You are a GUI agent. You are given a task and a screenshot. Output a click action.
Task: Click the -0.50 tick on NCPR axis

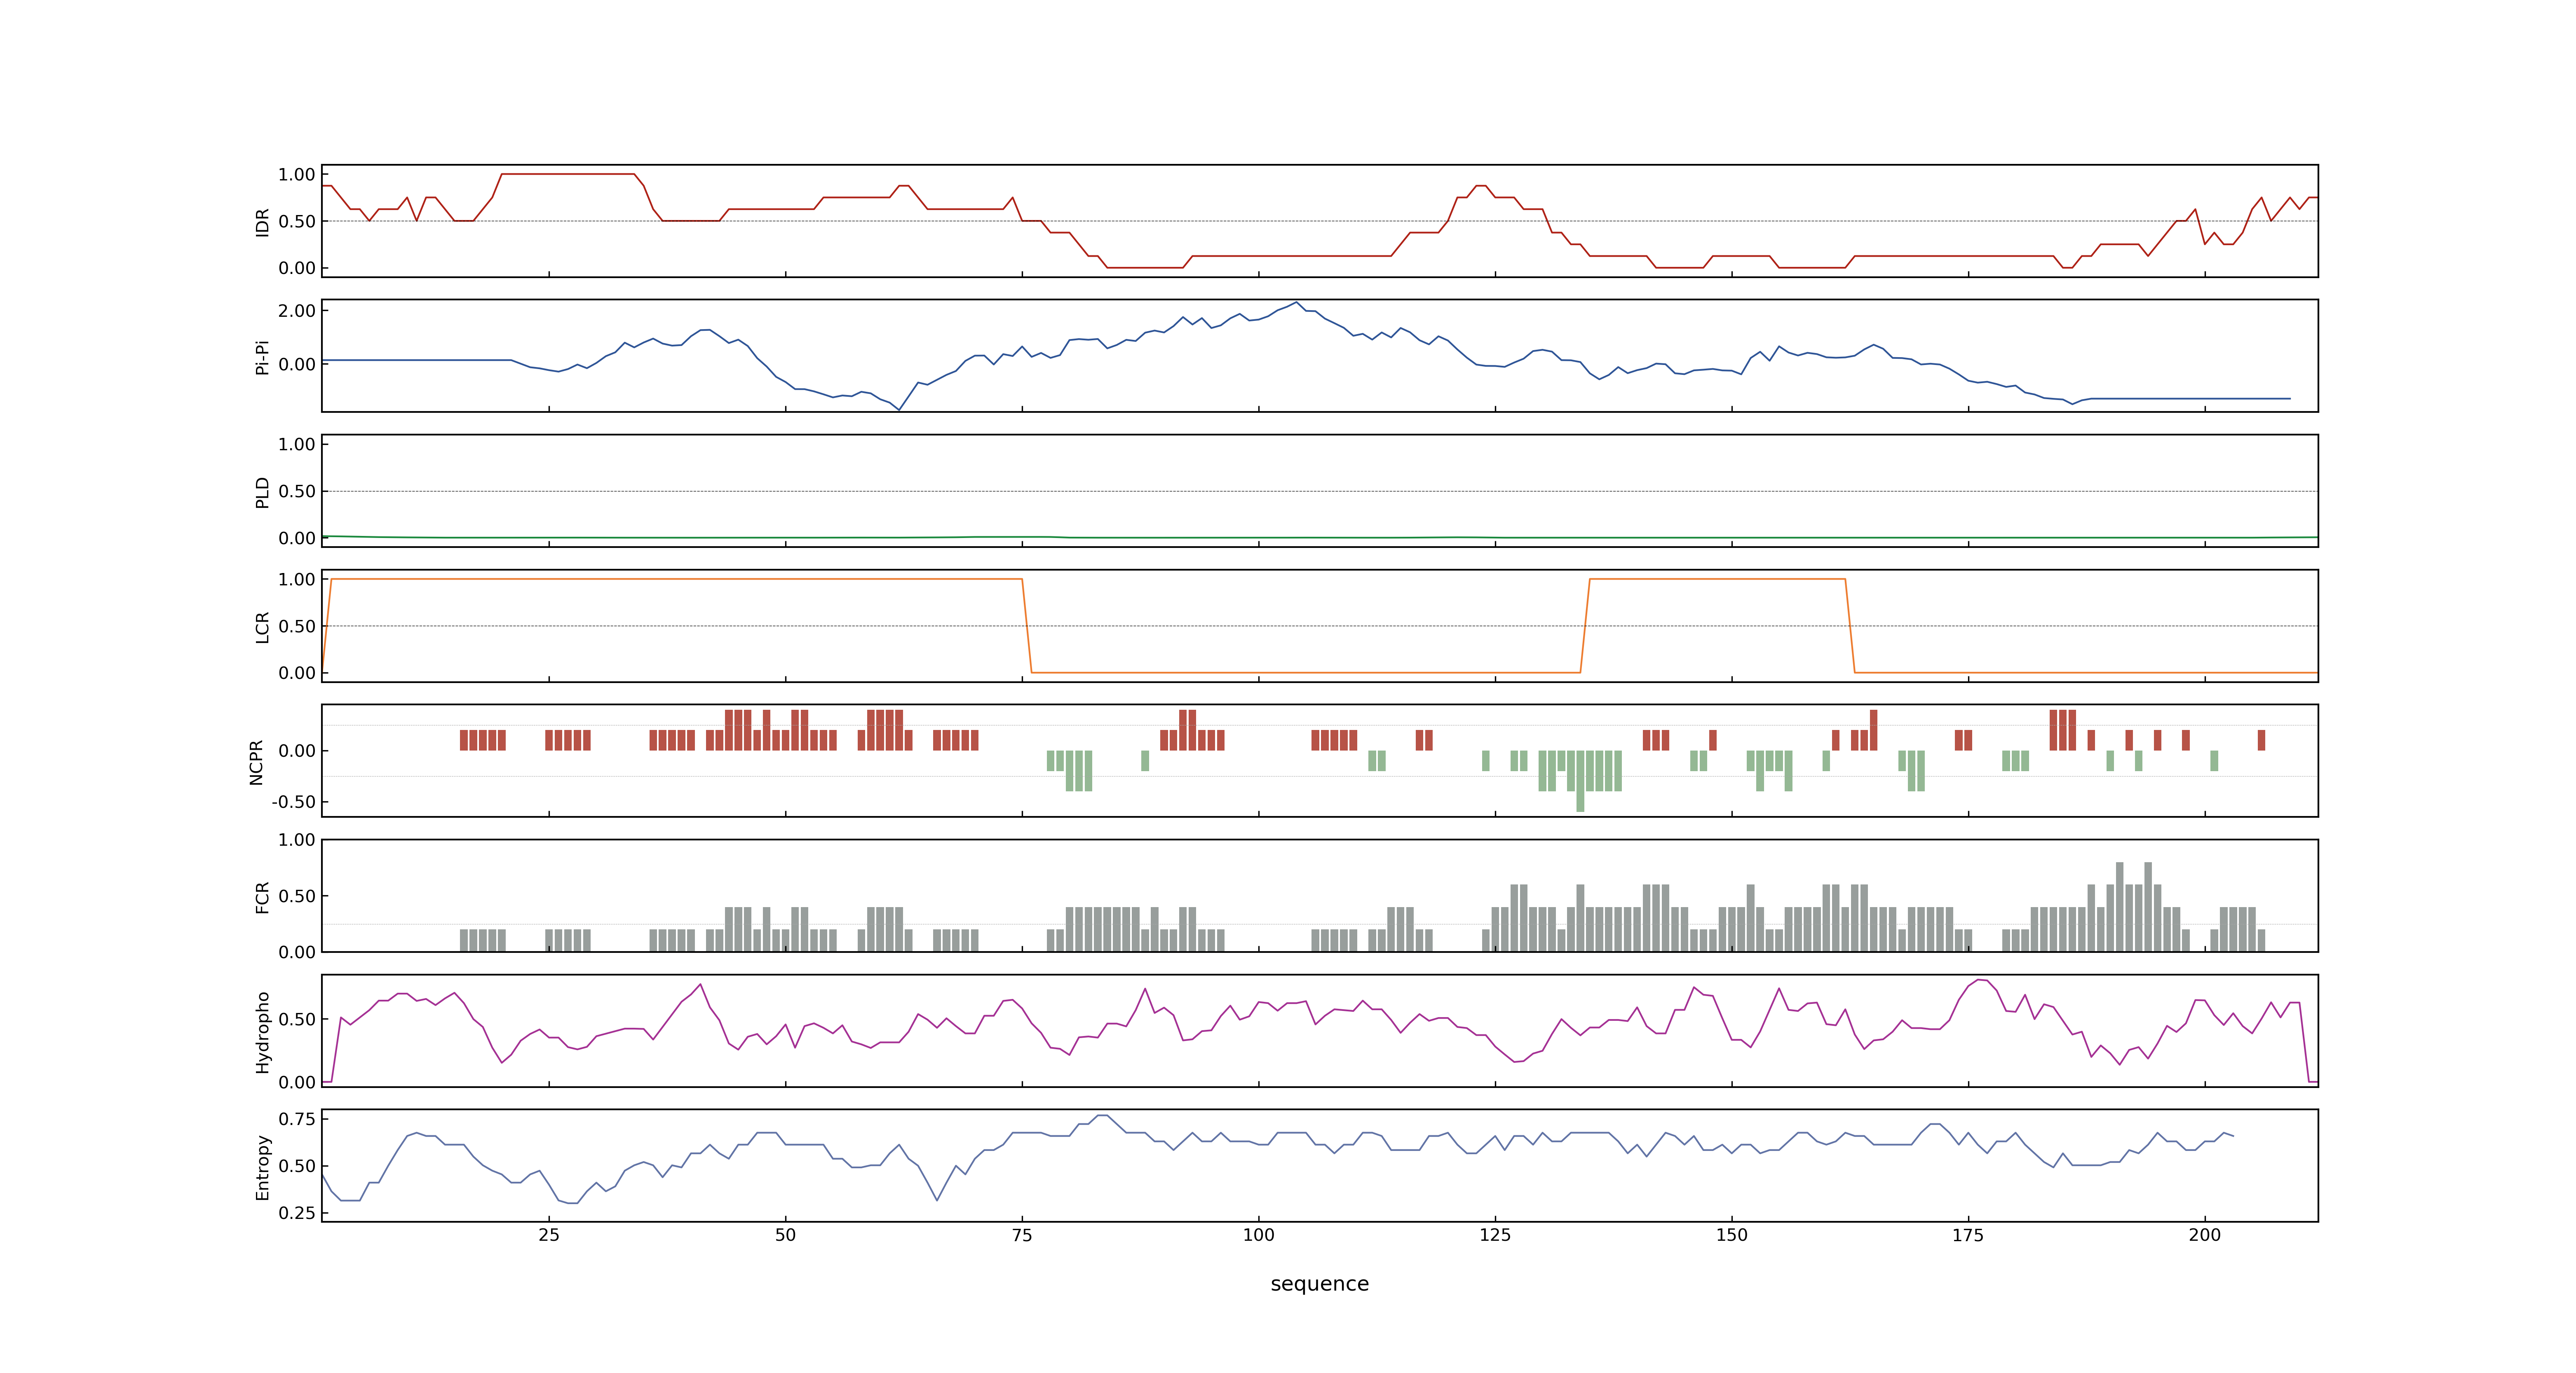293,801
